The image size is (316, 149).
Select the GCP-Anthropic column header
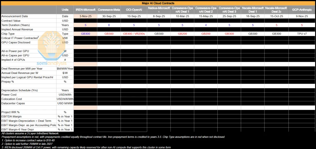tap(302, 9)
